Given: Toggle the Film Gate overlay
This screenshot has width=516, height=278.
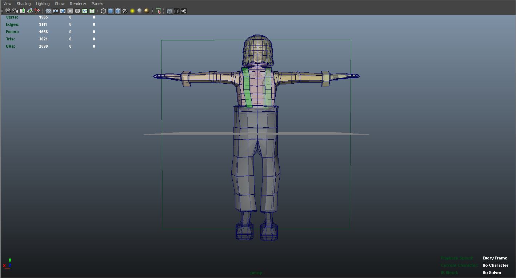Looking at the screenshot, I should point(56,11).
